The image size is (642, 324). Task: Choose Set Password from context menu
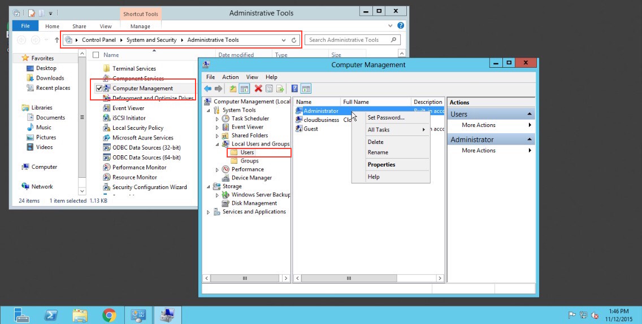pyautogui.click(x=386, y=118)
